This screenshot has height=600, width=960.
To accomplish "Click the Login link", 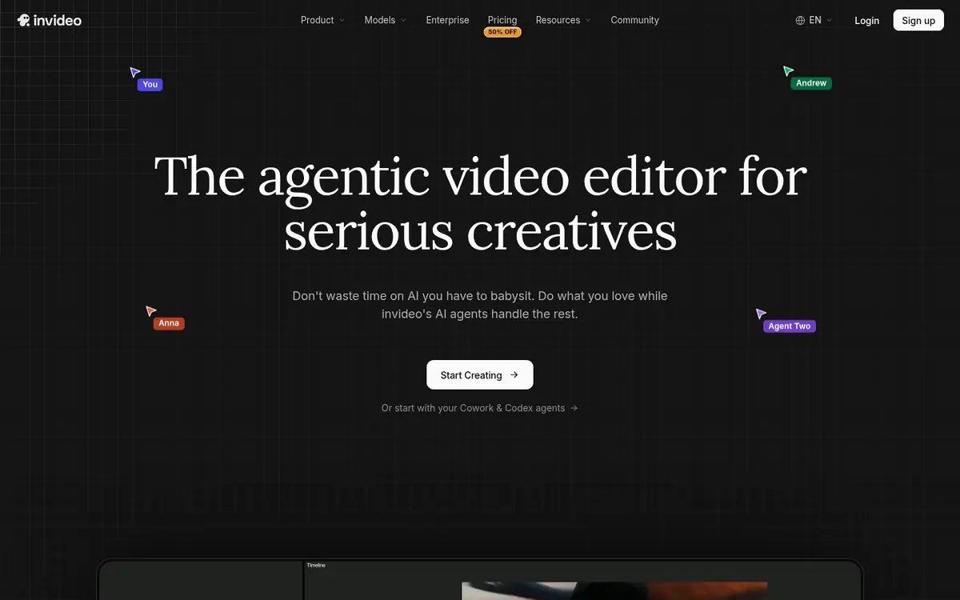I will click(x=866, y=20).
